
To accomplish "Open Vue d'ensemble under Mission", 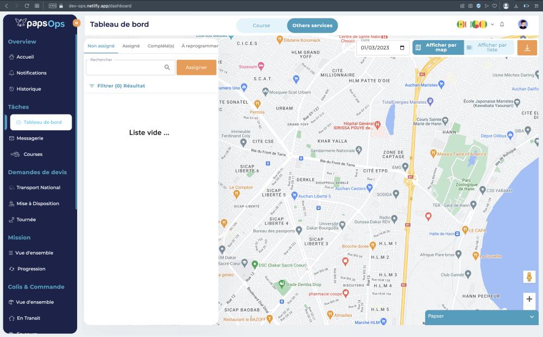I will 31,253.
